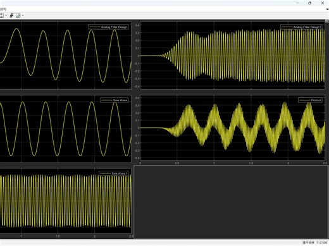Click the Analog Filter Design1 waveform plot
Viewport: 329px width, 246px height.
click(x=232, y=56)
